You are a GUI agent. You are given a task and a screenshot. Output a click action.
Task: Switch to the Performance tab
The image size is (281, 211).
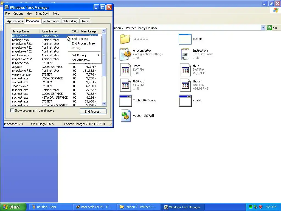click(x=51, y=21)
